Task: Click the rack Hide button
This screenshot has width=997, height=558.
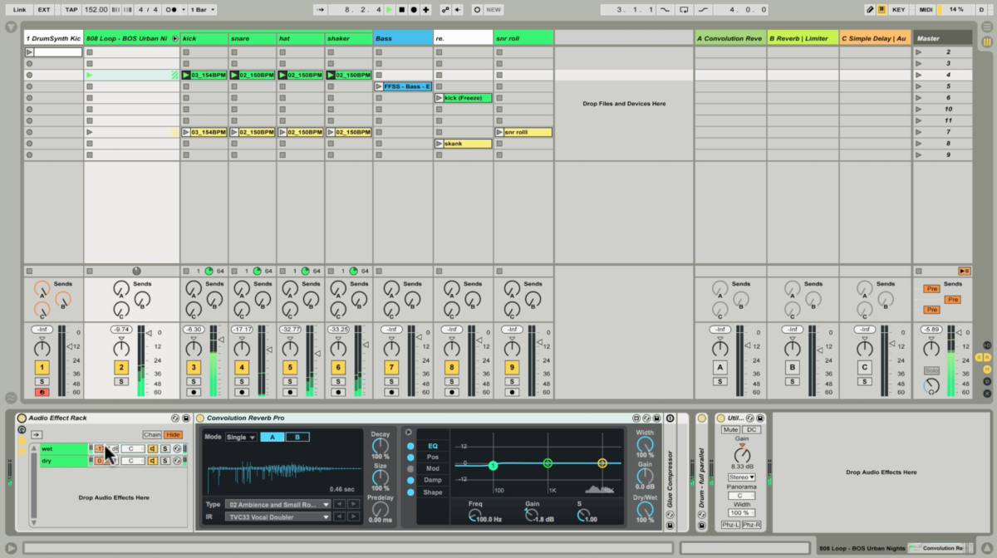Action: click(x=173, y=434)
